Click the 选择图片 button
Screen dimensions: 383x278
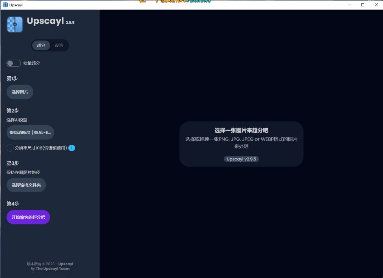pyautogui.click(x=20, y=92)
